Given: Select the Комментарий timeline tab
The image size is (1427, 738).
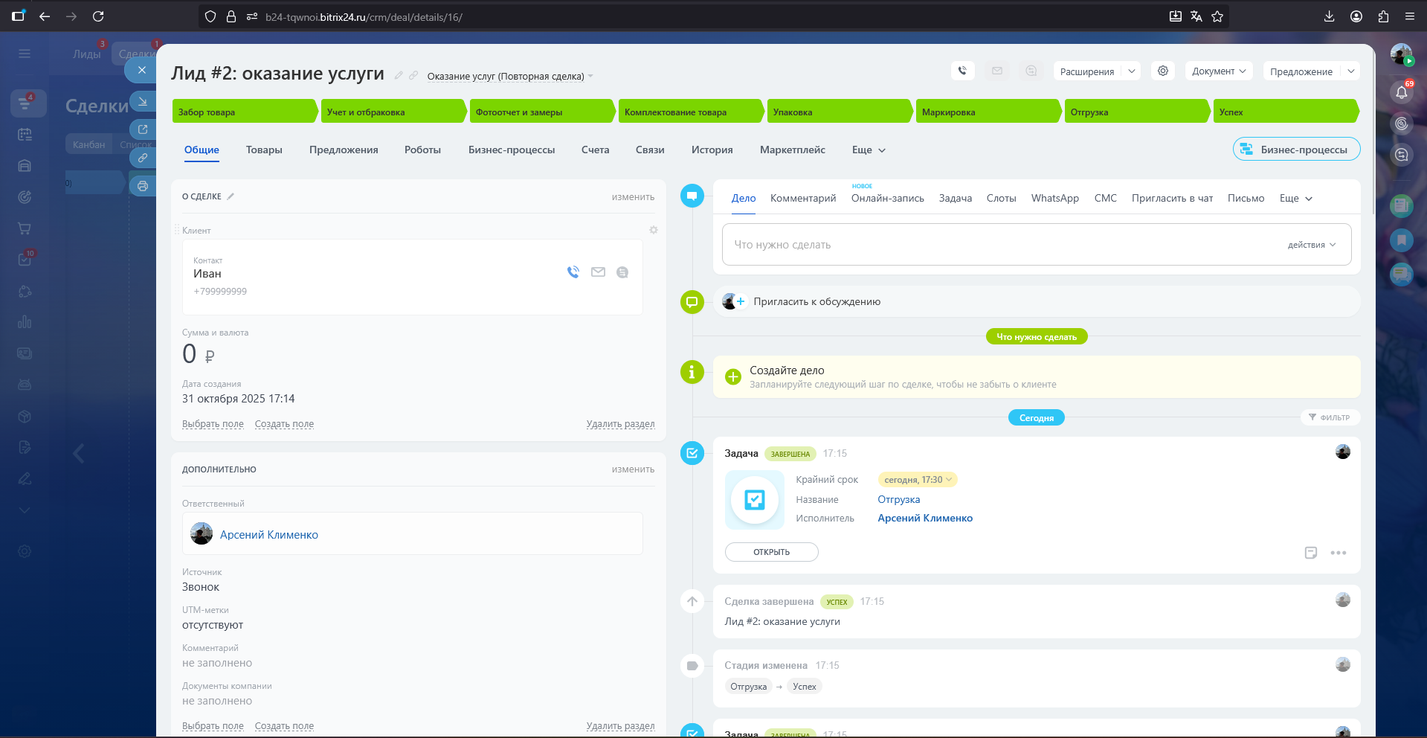Looking at the screenshot, I should point(802,199).
